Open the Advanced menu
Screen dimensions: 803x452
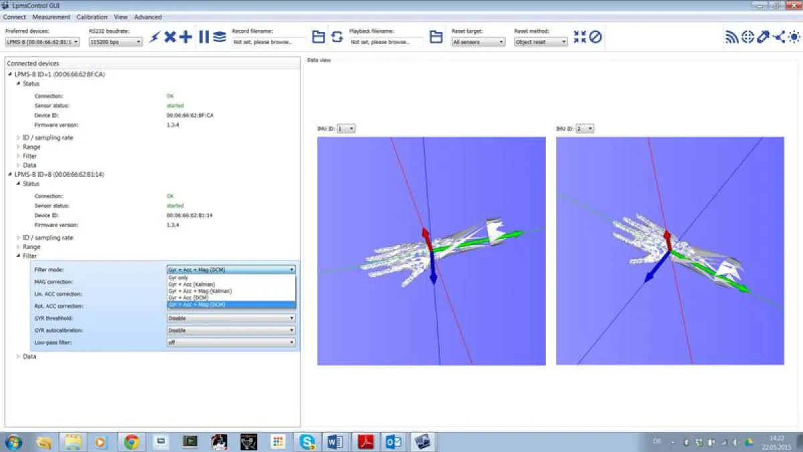tap(148, 17)
